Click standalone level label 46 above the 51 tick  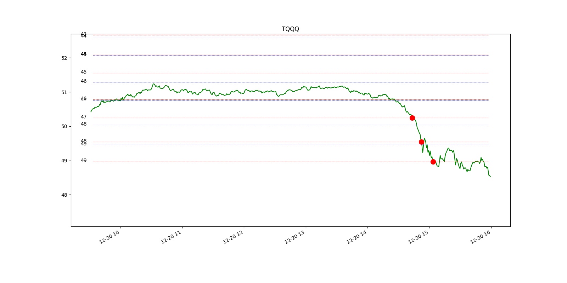pos(84,81)
